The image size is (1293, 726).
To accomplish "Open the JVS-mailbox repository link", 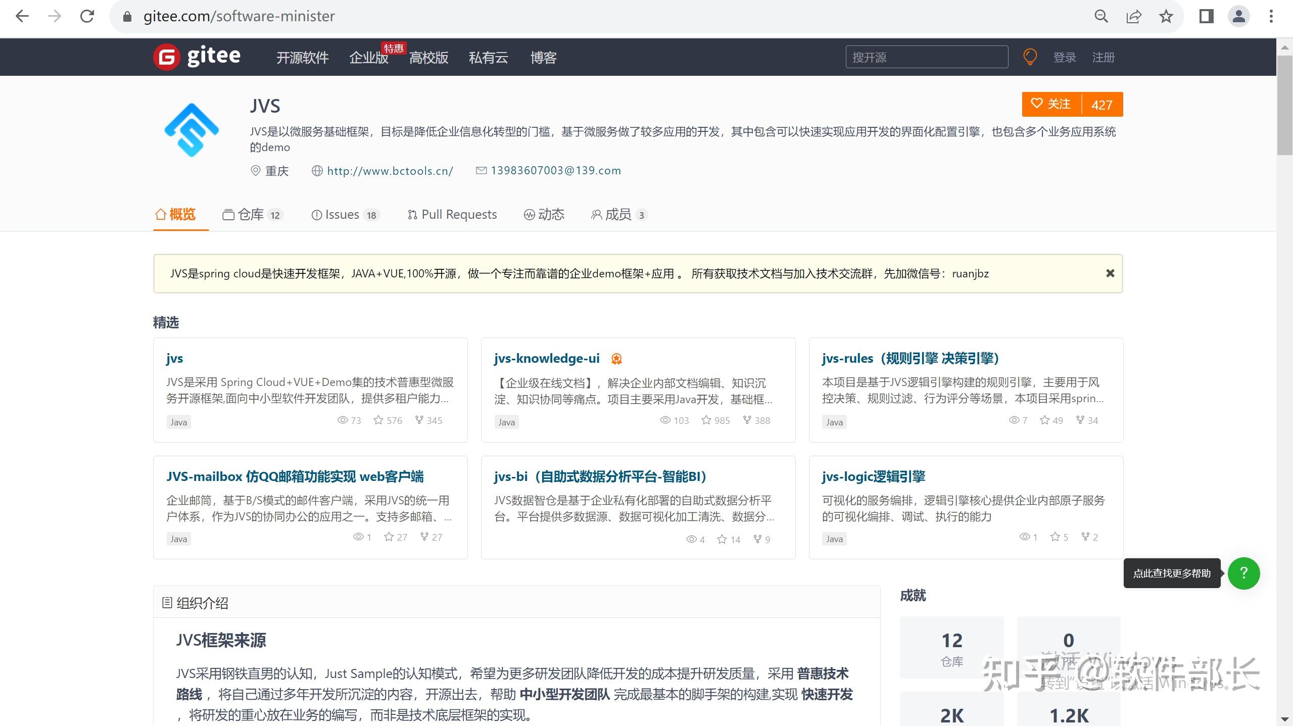I will (295, 476).
